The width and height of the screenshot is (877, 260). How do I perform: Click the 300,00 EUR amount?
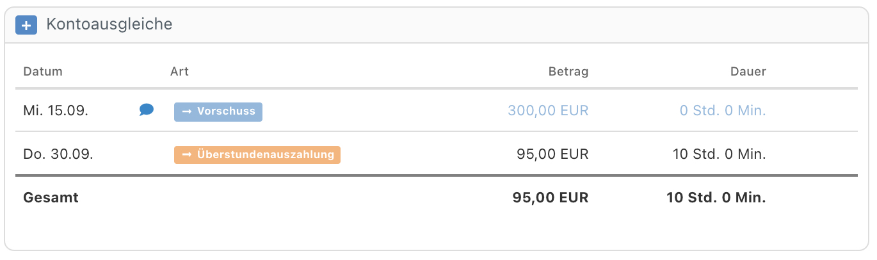tap(548, 110)
